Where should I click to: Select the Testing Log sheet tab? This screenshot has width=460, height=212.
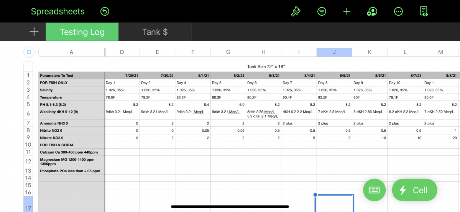82,32
